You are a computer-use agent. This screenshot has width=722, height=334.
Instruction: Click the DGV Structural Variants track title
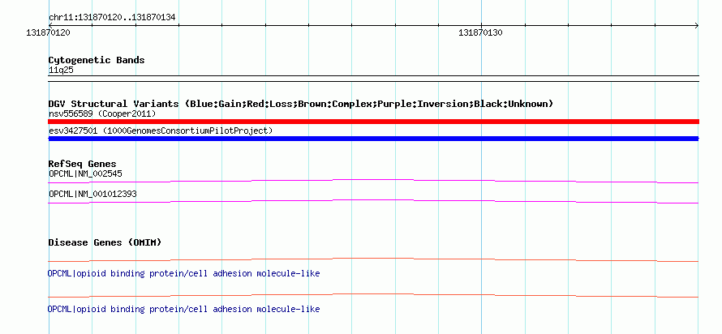301,104
